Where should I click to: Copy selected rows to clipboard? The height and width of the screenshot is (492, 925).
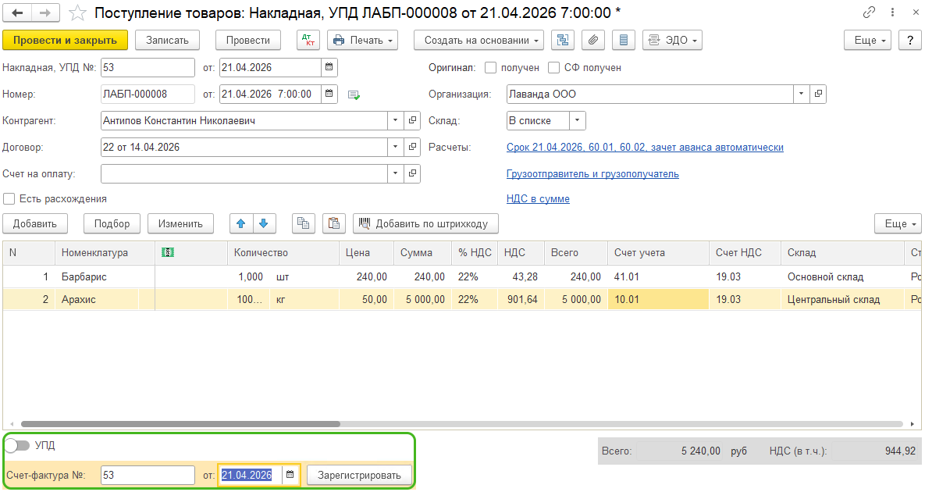point(303,223)
